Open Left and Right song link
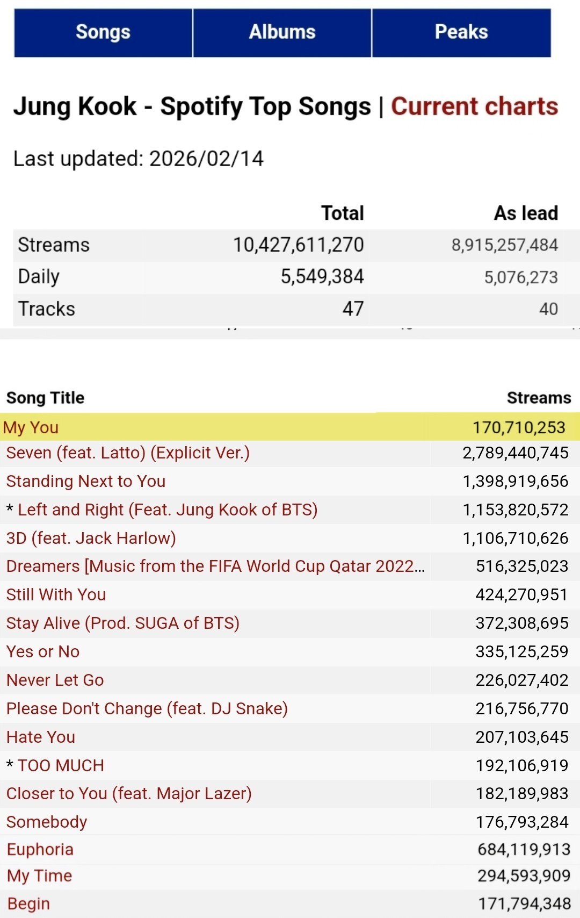The width and height of the screenshot is (580, 918). tap(168, 510)
